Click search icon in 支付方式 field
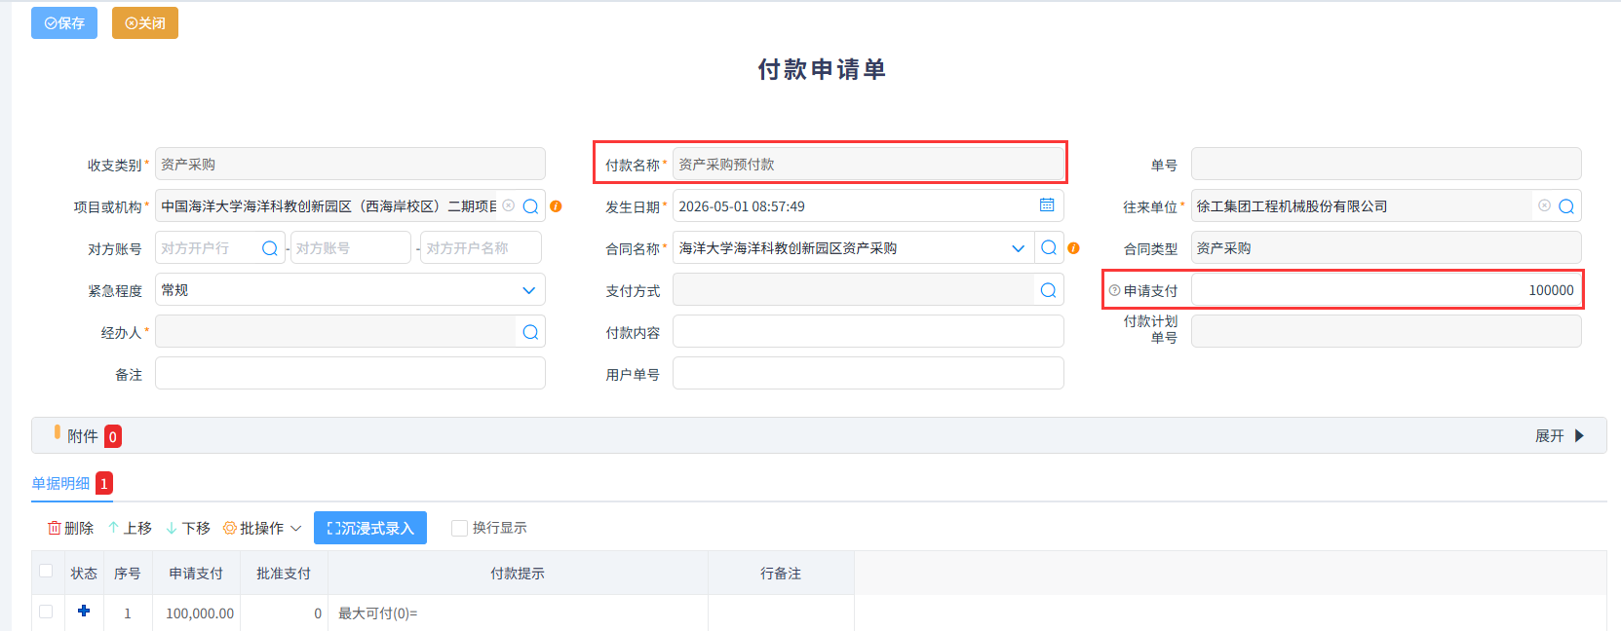The image size is (1621, 631). (1049, 290)
